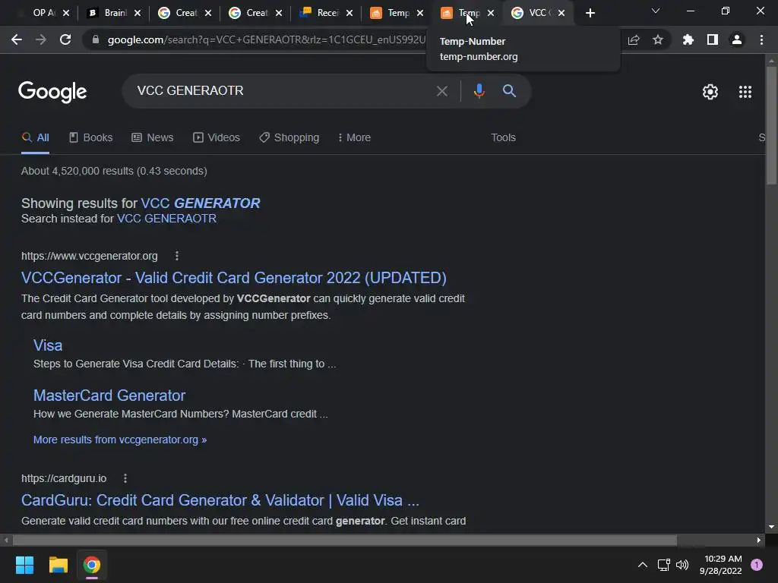The height and width of the screenshot is (583, 778).
Task: Open Chrome extensions puzzle icon
Action: pos(688,39)
